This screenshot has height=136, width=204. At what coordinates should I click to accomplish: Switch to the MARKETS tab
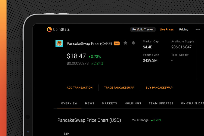pyautogui.click(x=109, y=103)
